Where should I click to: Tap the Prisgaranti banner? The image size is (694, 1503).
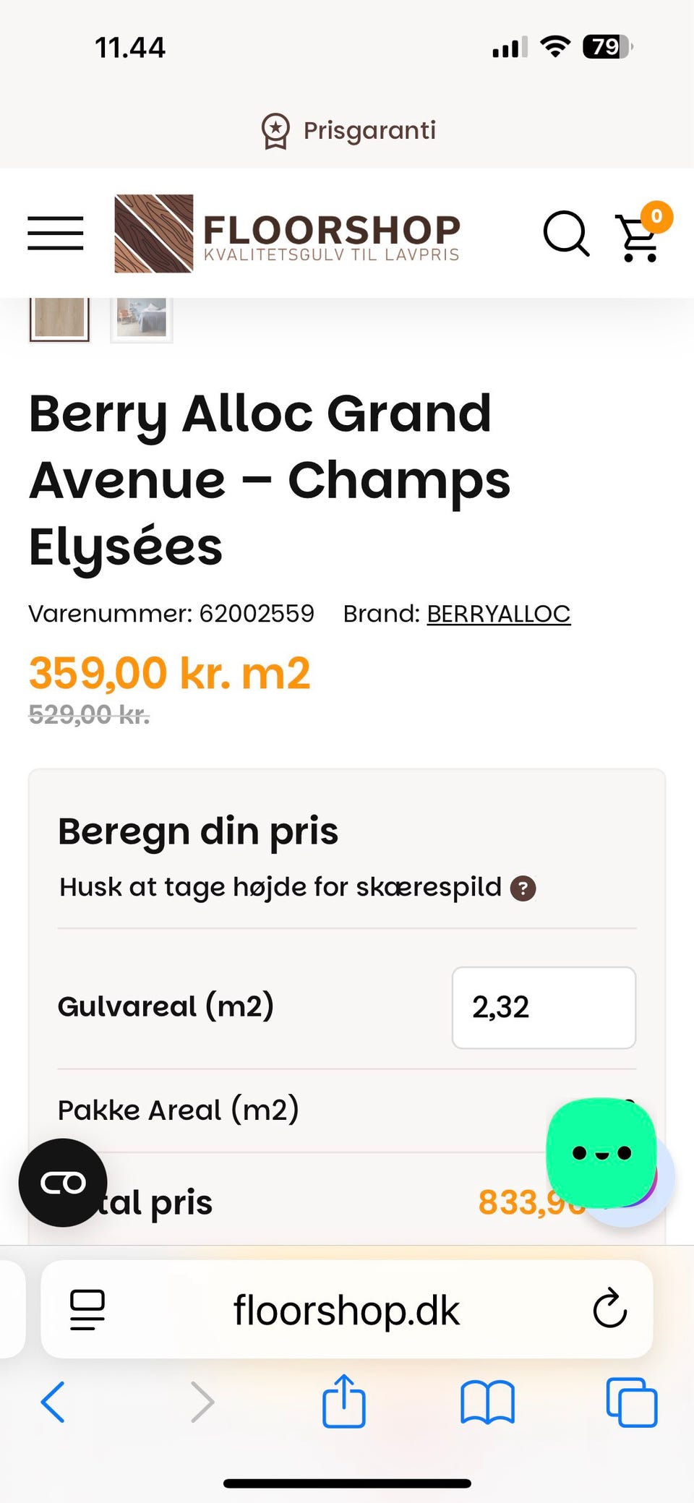point(348,131)
